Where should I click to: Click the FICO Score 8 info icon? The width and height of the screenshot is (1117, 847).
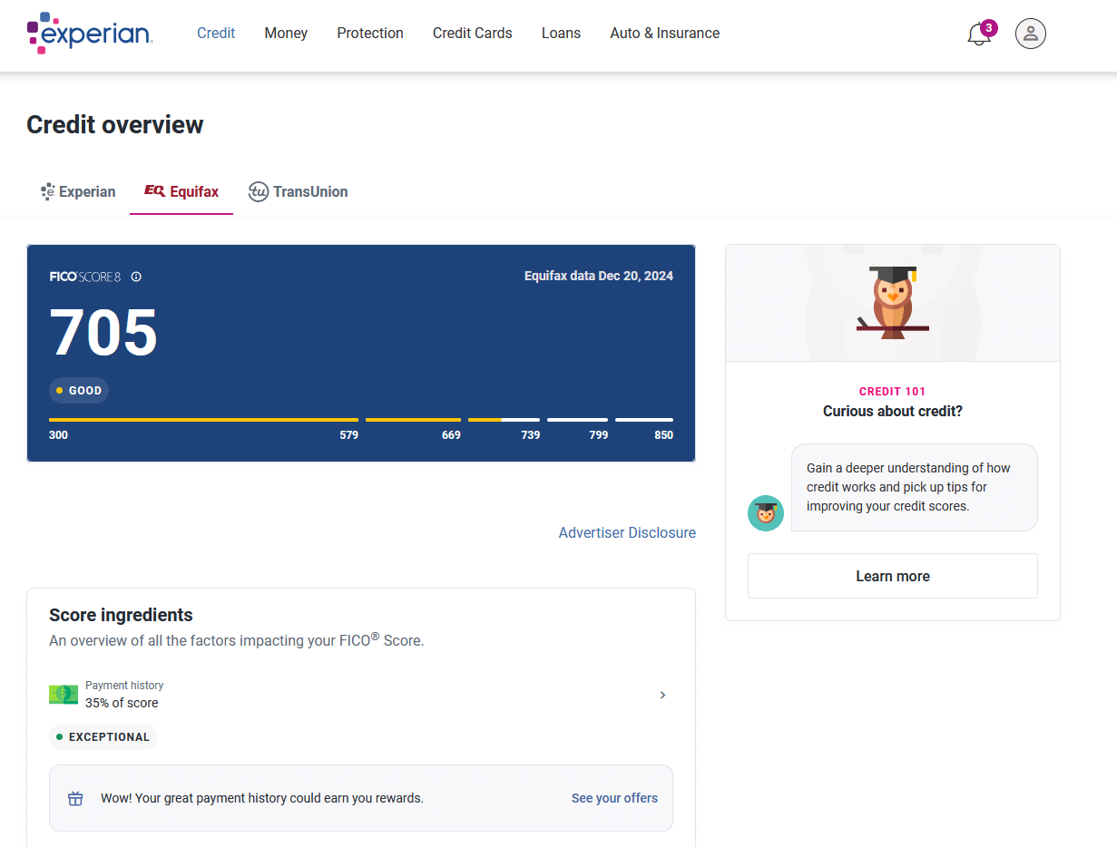136,277
